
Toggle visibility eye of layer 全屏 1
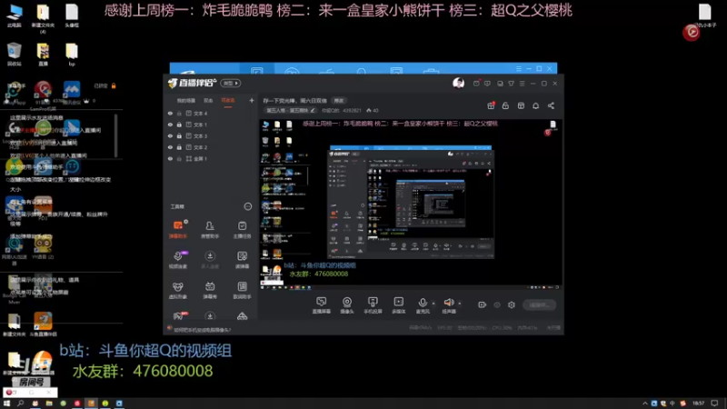tap(170, 158)
